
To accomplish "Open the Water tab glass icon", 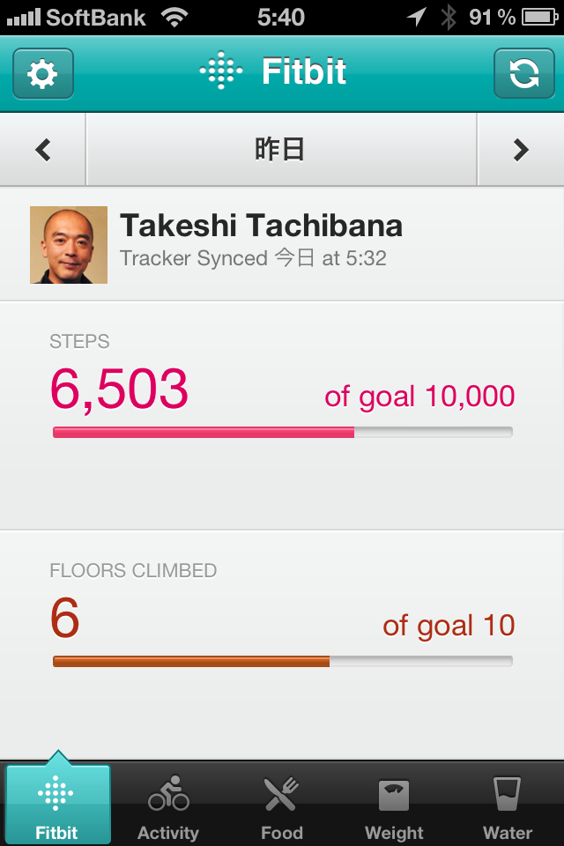I will (x=508, y=796).
